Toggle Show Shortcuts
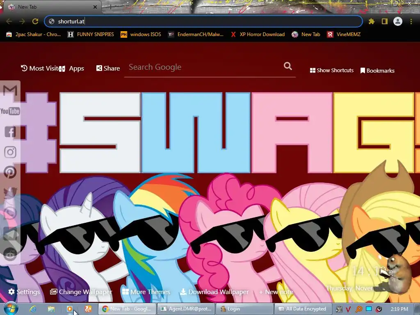This screenshot has height=315, width=420. [x=331, y=71]
